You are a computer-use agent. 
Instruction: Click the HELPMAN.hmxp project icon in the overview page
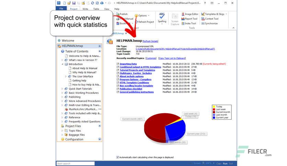coord(110,41)
